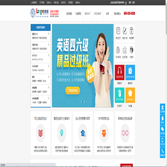This screenshot has width=167, height=167.
Task: Click the orange people group feature icon
Action: pyautogui.click(x=104, y=133)
